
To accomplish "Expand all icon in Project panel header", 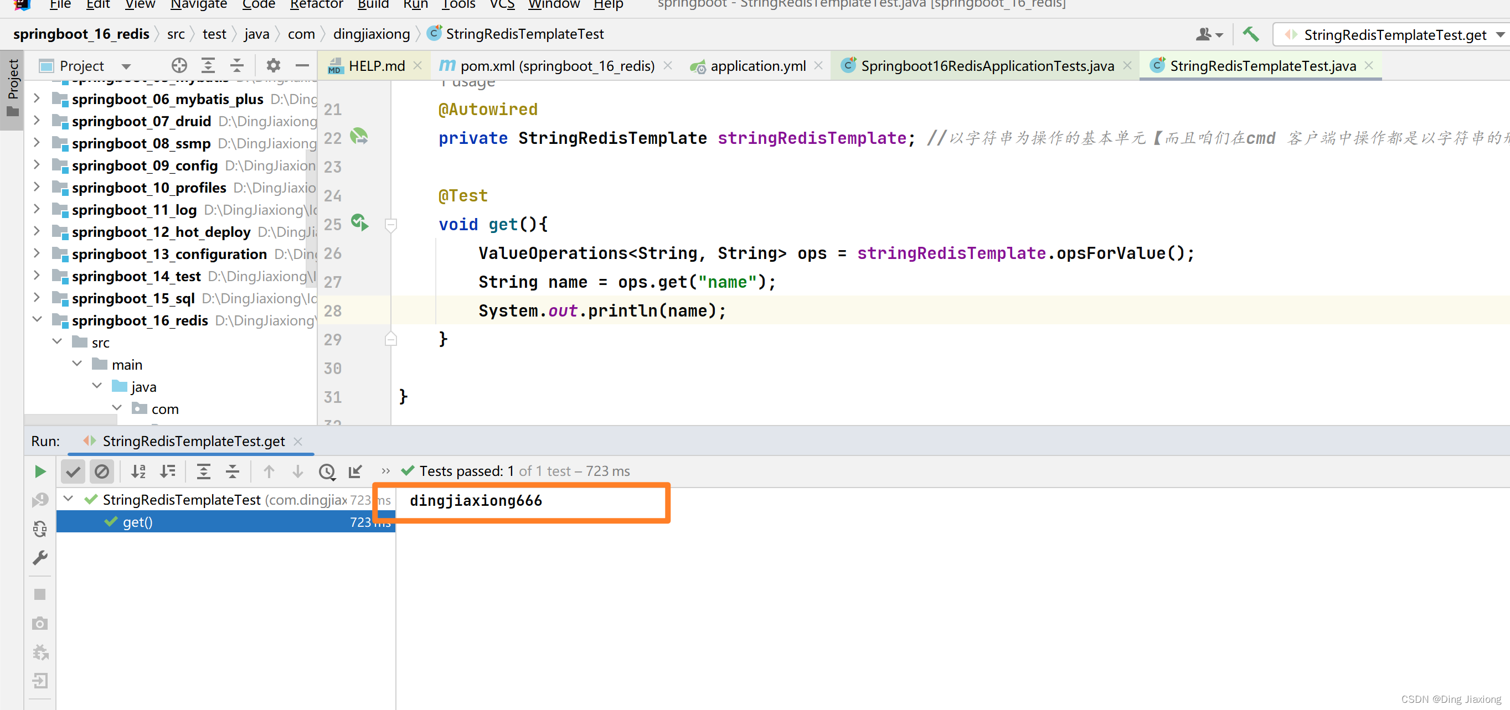I will click(208, 65).
